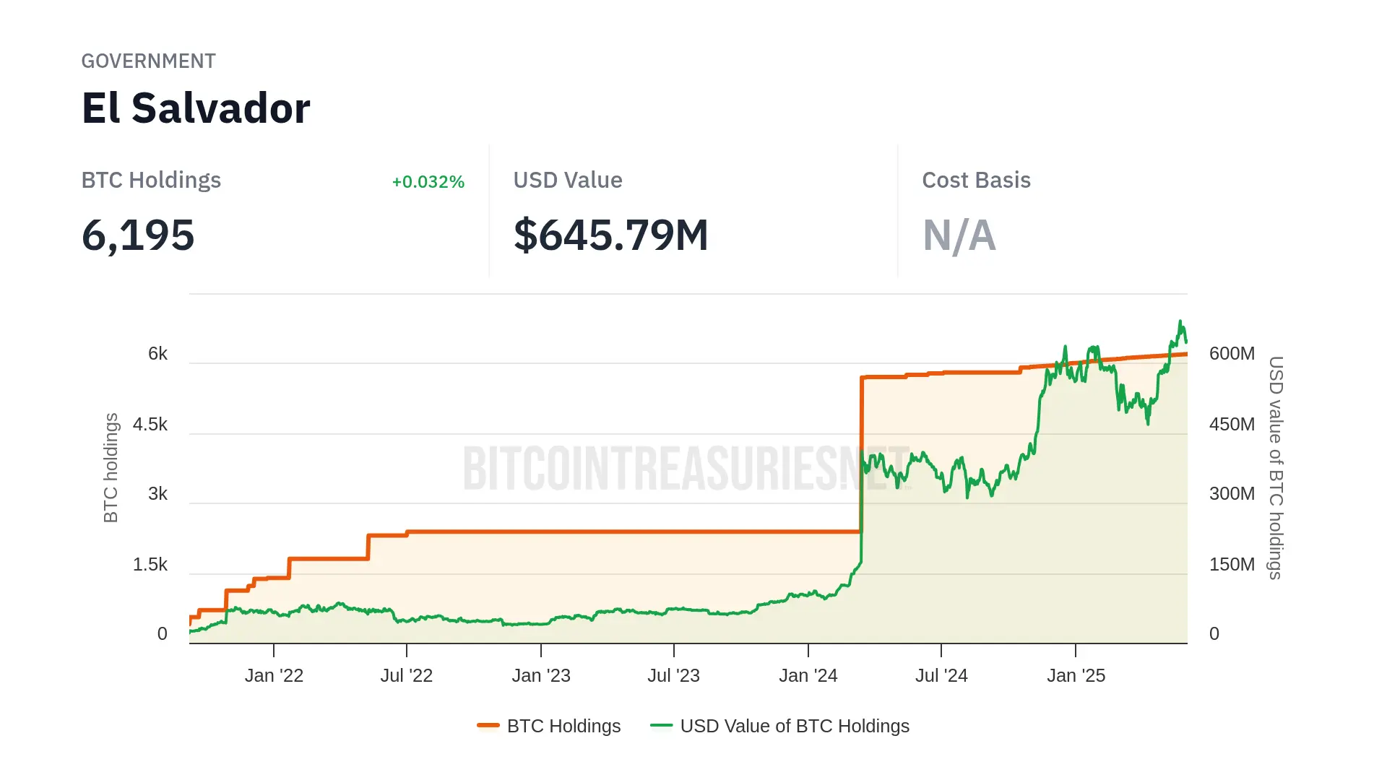Click the Jan '23 x-axis marker
1387x780 pixels.
tap(541, 675)
